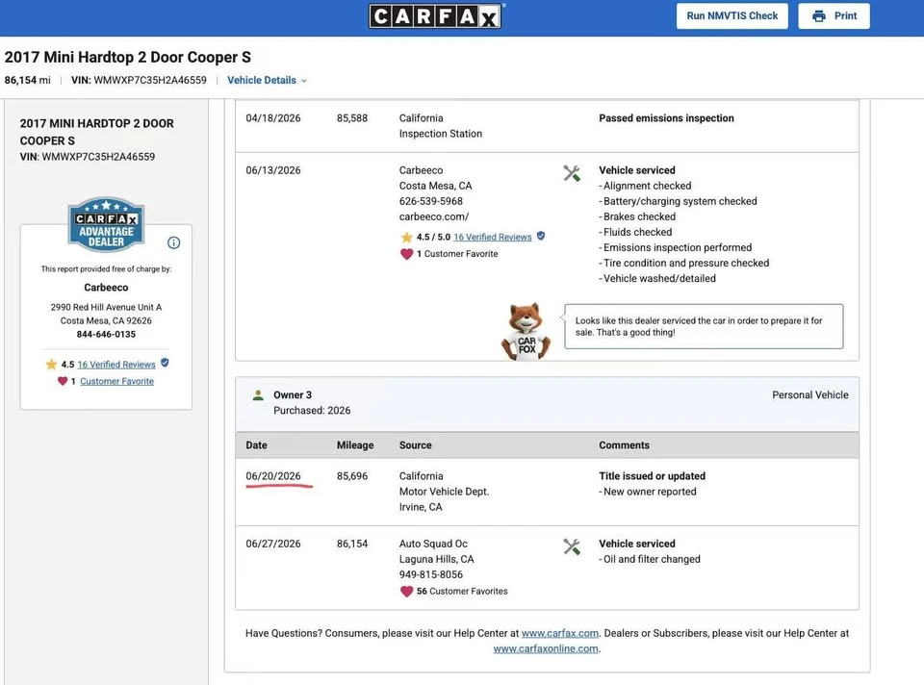Click dealer phone 844-646-0135
This screenshot has width=924, height=685.
106,334
